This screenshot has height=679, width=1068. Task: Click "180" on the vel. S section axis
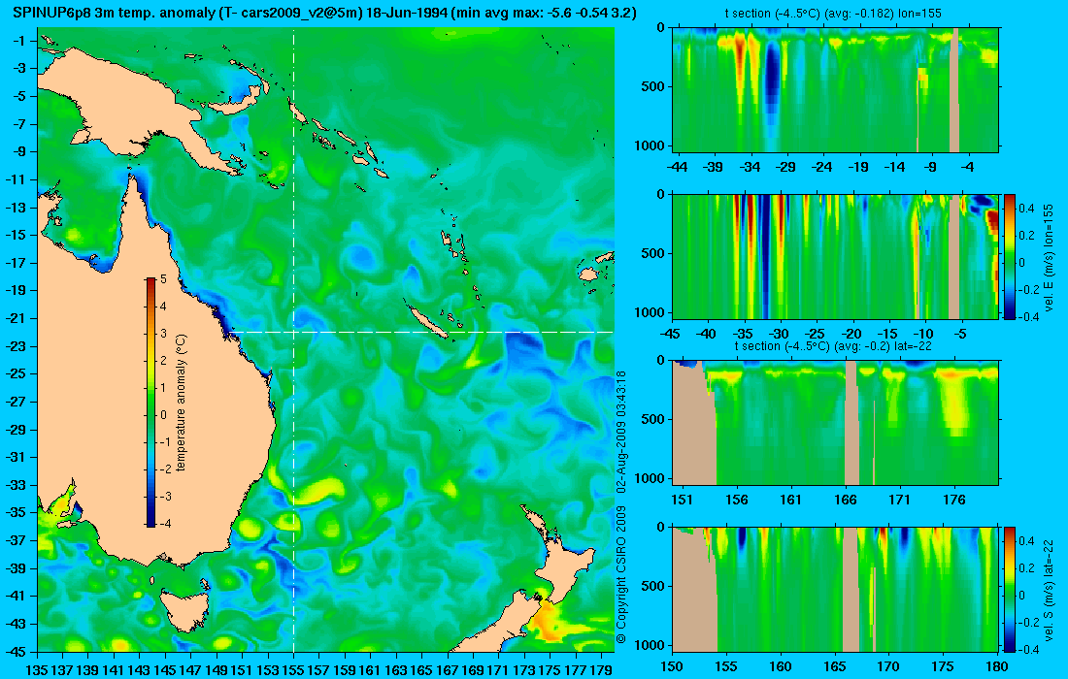tap(997, 666)
